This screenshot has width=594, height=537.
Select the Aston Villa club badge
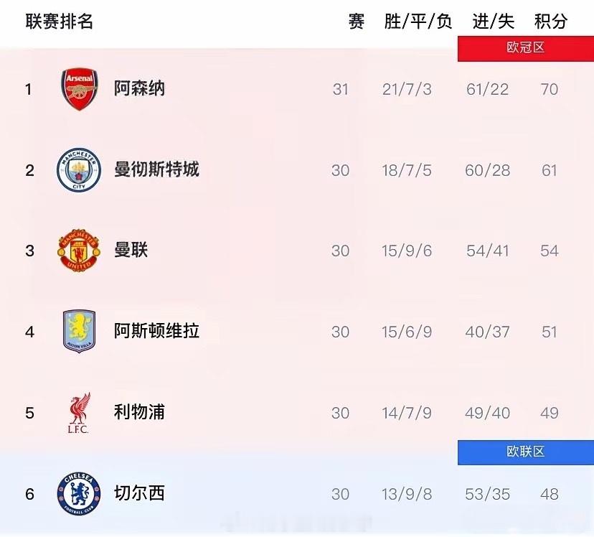(79, 331)
